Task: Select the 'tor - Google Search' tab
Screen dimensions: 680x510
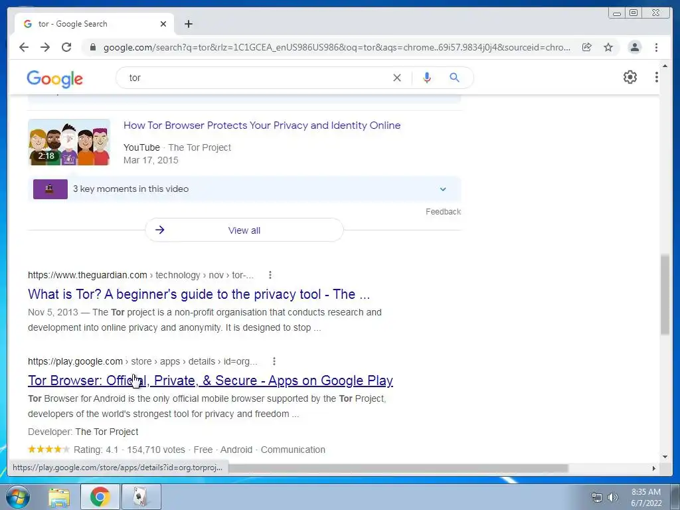Action: pos(94,24)
